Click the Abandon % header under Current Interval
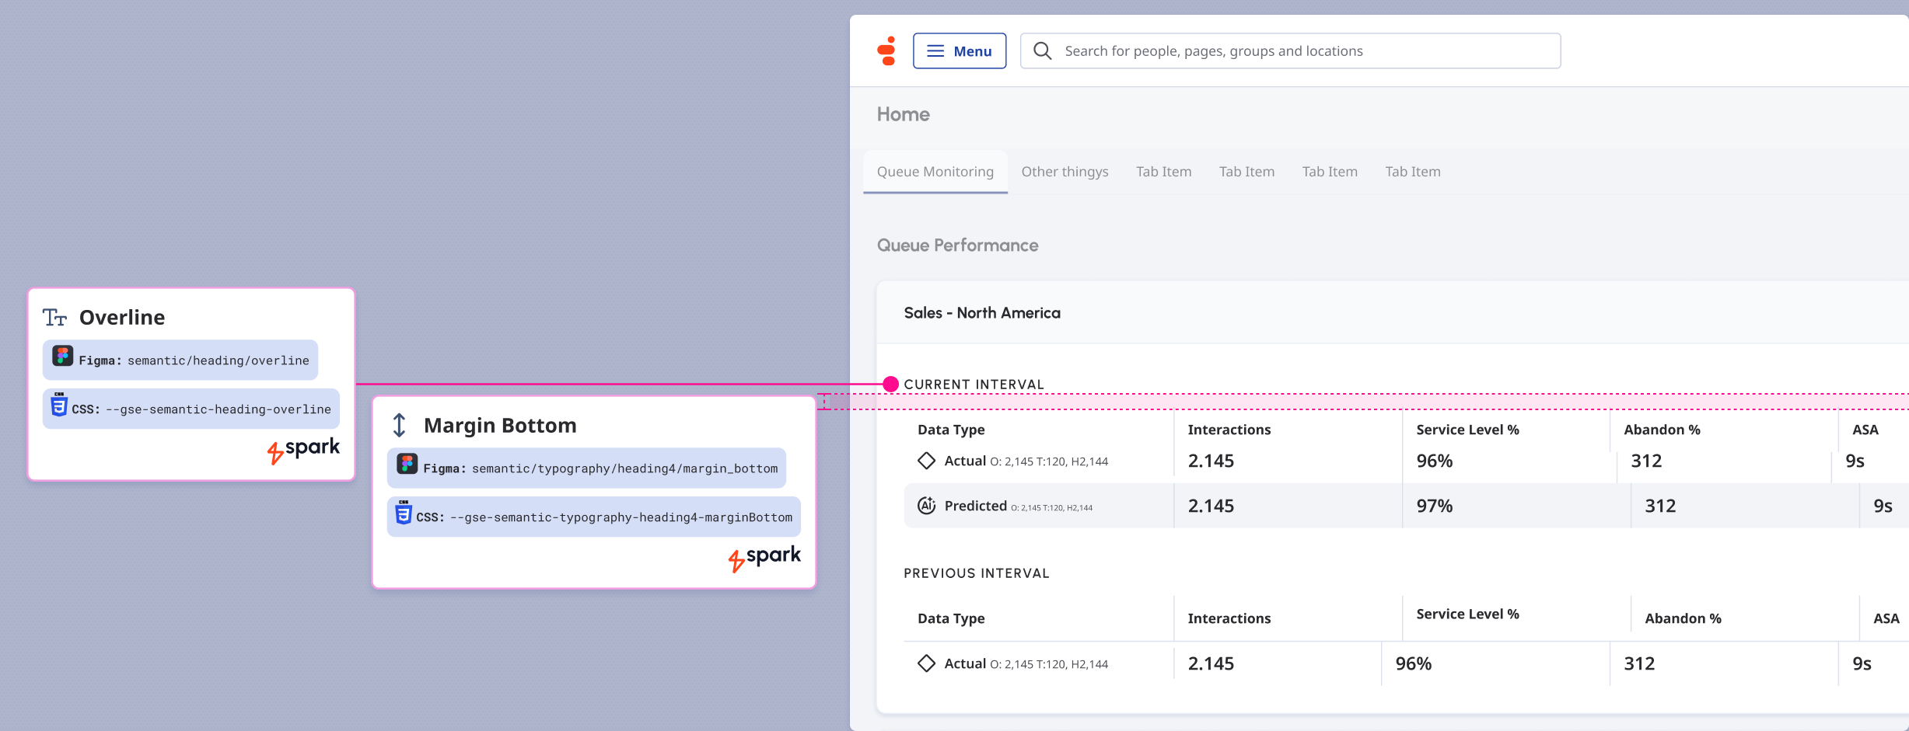 (x=1663, y=430)
